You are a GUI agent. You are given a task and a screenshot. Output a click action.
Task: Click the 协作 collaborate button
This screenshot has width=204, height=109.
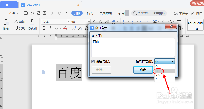[197, 13]
